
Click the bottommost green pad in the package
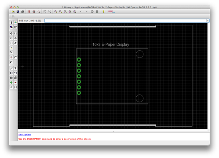click(79, 93)
